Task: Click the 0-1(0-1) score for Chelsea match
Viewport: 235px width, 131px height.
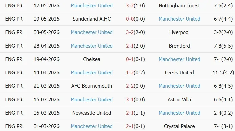Action: click(136, 59)
